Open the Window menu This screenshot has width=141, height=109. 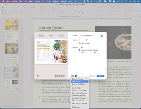coord(64,1)
